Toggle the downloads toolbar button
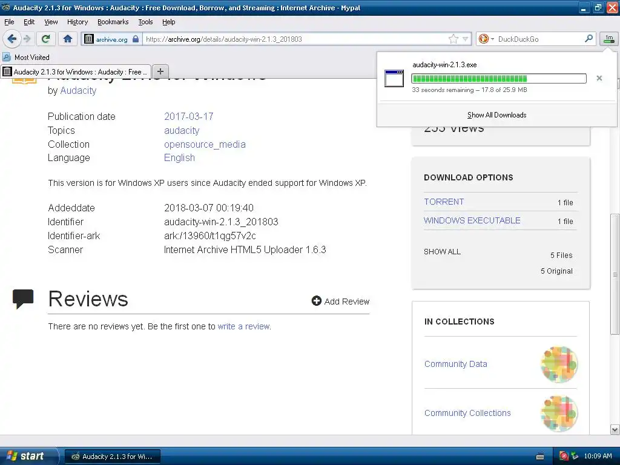This screenshot has height=465, width=620. pos(609,39)
